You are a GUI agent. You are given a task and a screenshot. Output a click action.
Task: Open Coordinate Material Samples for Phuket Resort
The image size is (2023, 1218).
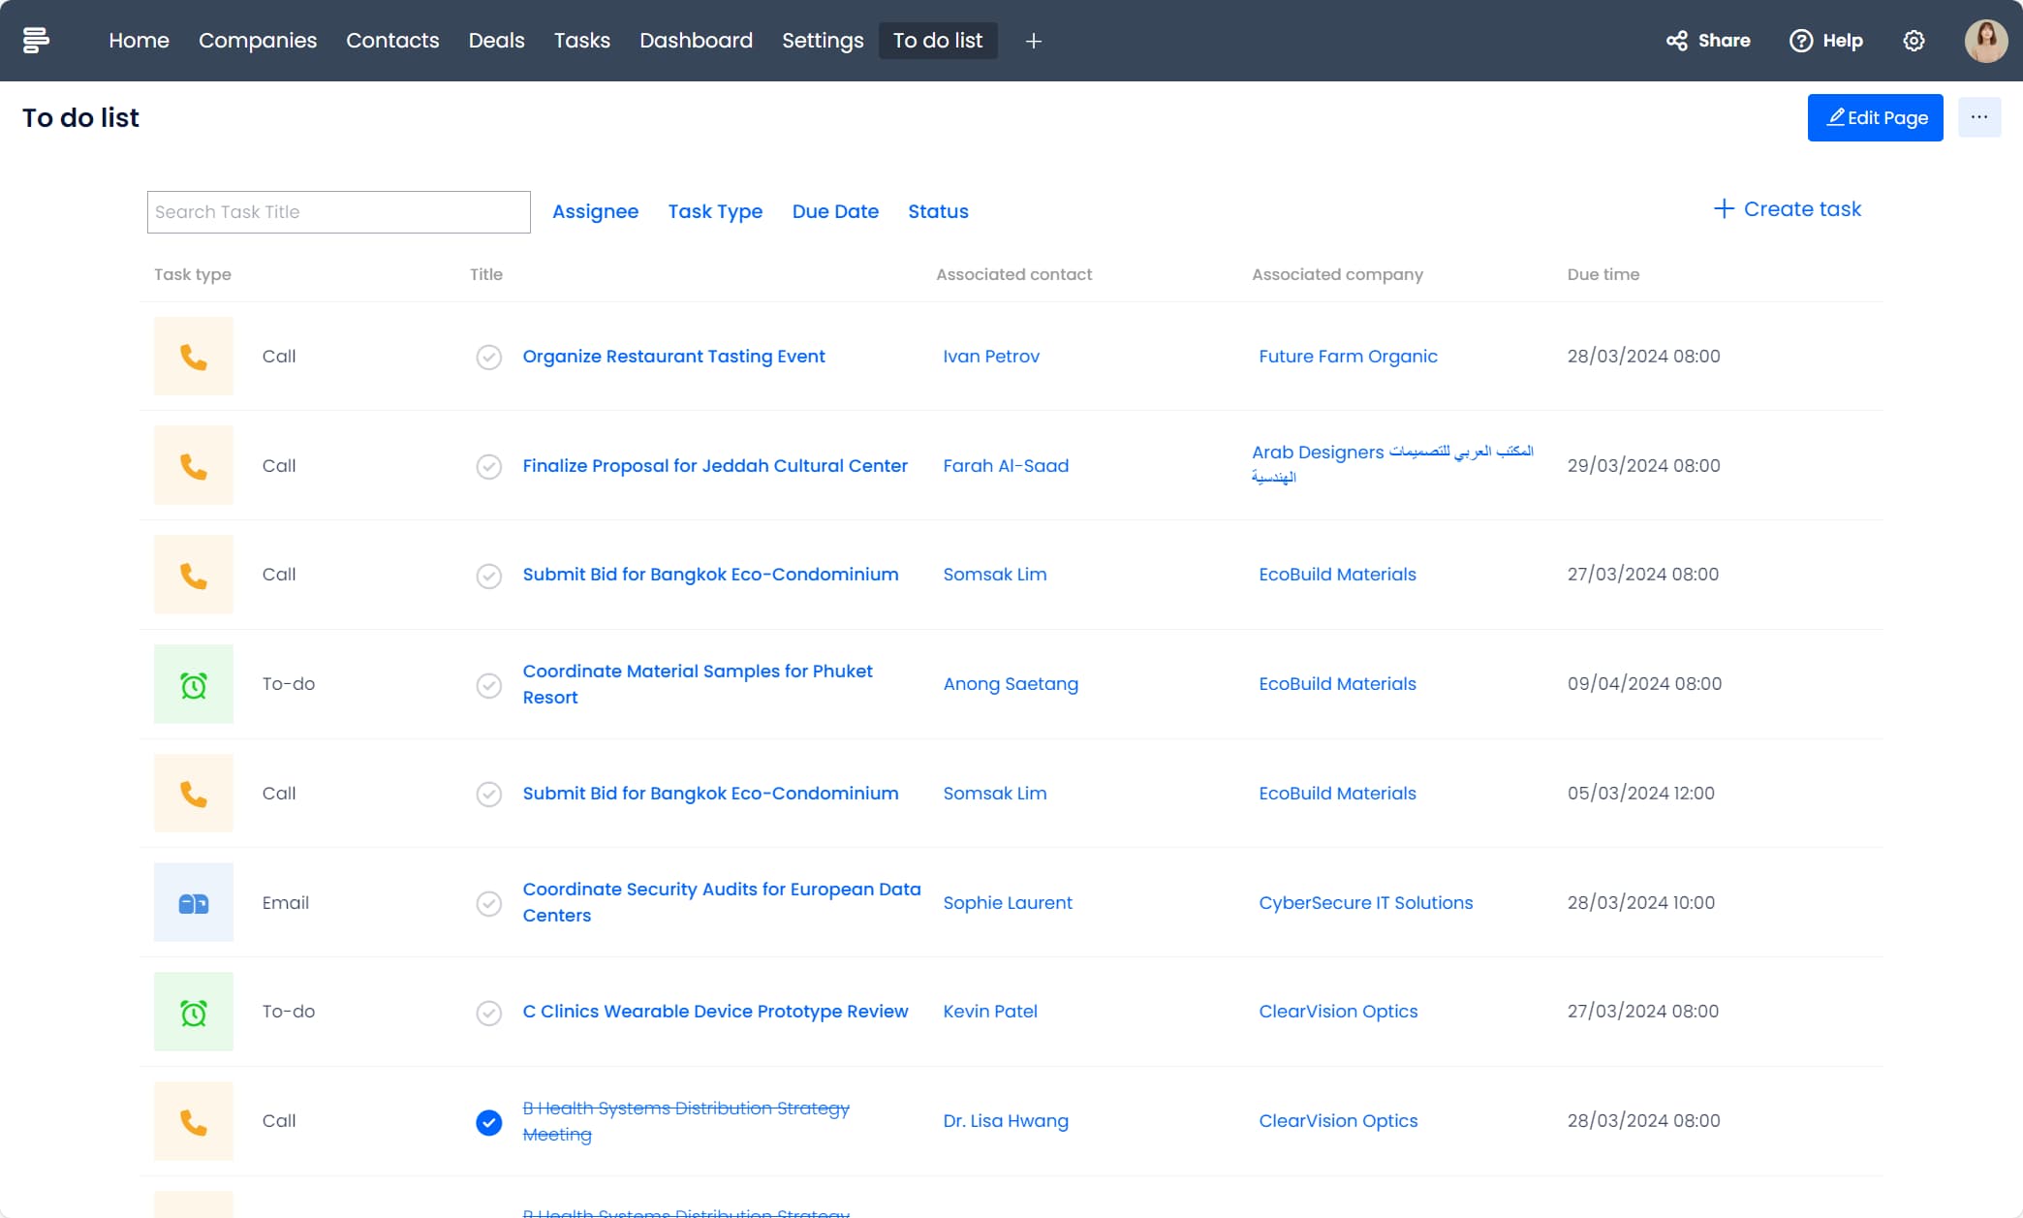coord(698,684)
